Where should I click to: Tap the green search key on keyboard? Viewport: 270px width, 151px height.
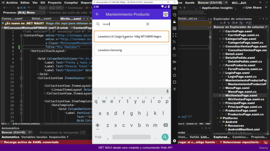(165, 137)
